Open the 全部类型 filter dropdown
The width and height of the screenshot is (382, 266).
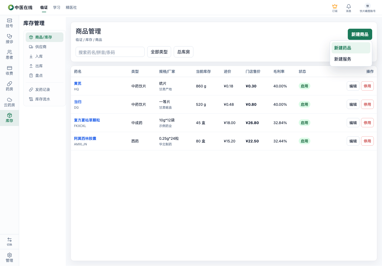[159, 52]
